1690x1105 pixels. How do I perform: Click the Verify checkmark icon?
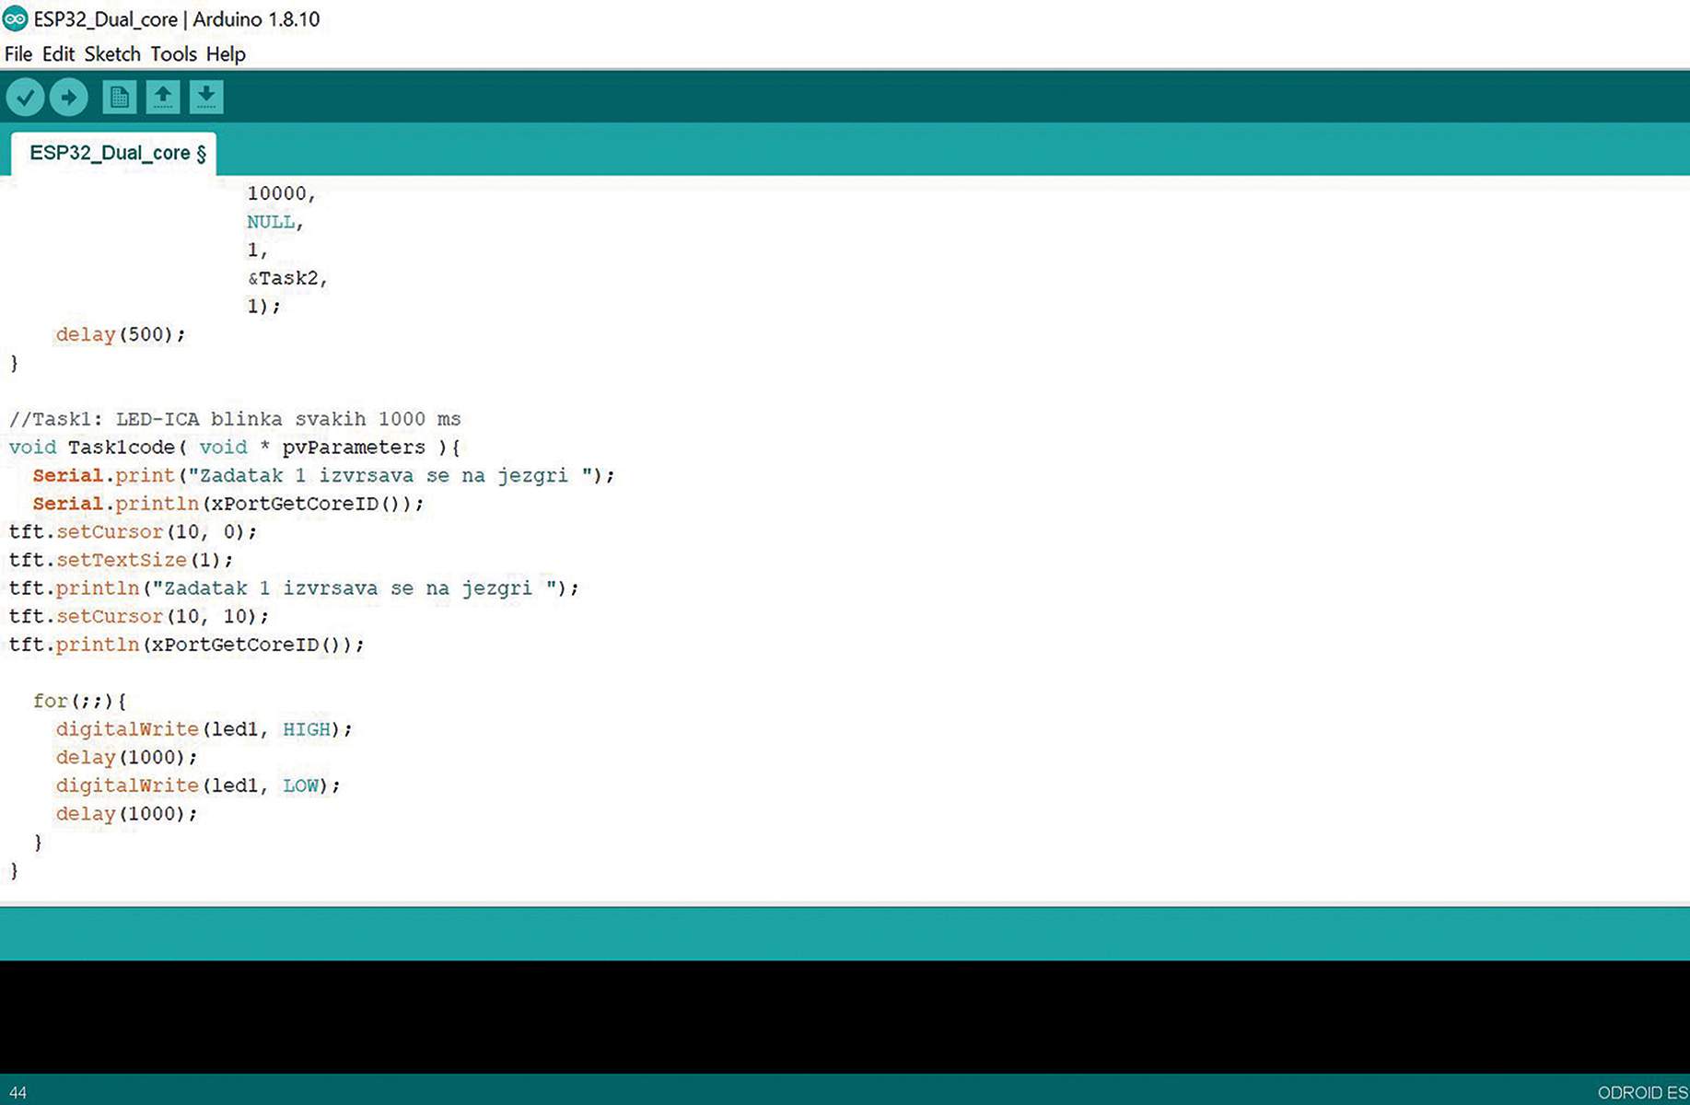pyautogui.click(x=25, y=97)
